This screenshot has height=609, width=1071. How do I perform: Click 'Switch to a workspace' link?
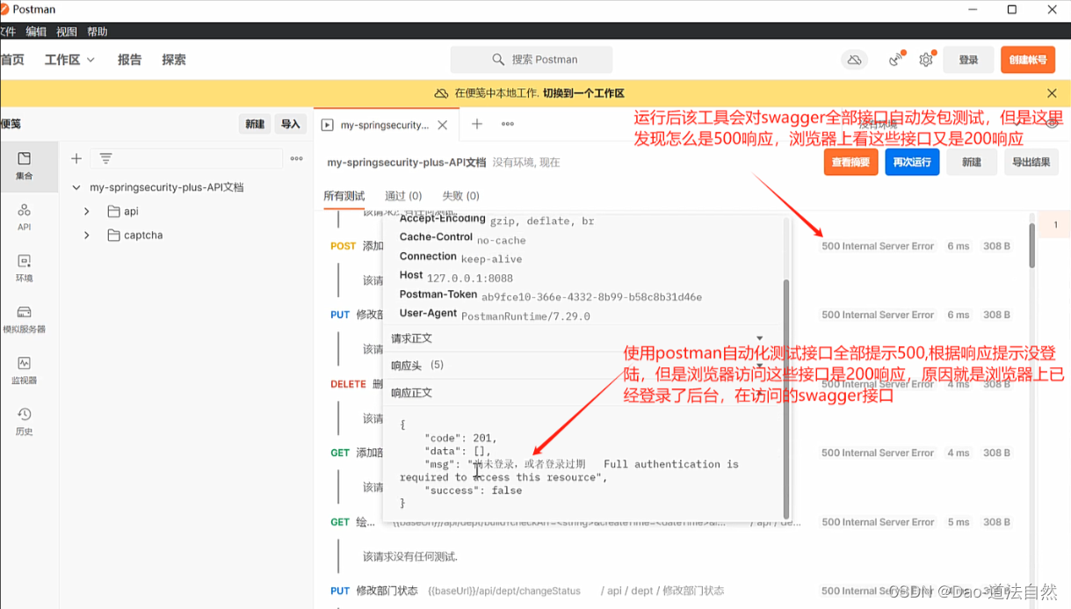point(583,93)
